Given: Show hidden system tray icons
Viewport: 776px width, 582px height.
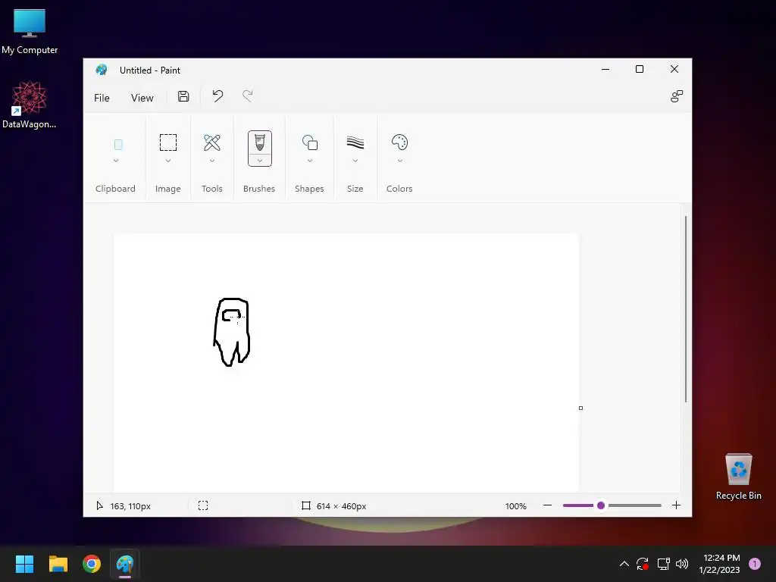Looking at the screenshot, I should (624, 564).
